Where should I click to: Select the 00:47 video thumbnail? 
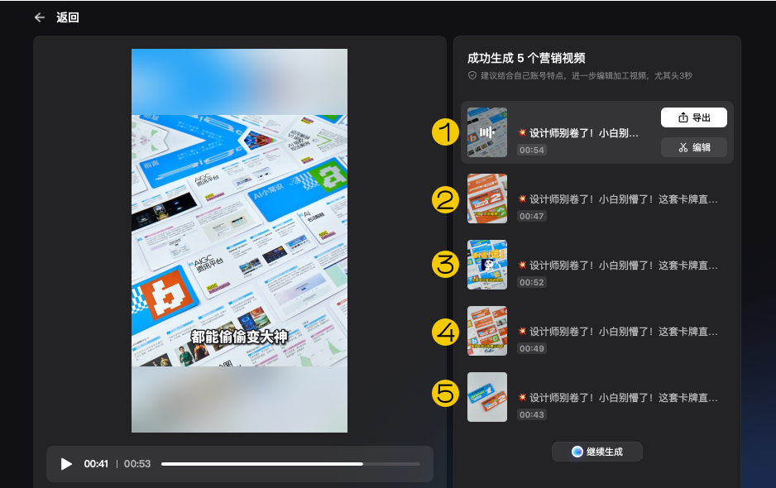487,199
